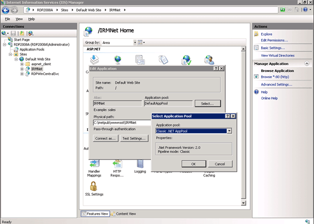The width and height of the screenshot is (314, 224).
Task: Expand the aspnet_client folder node
Action: click(22, 64)
